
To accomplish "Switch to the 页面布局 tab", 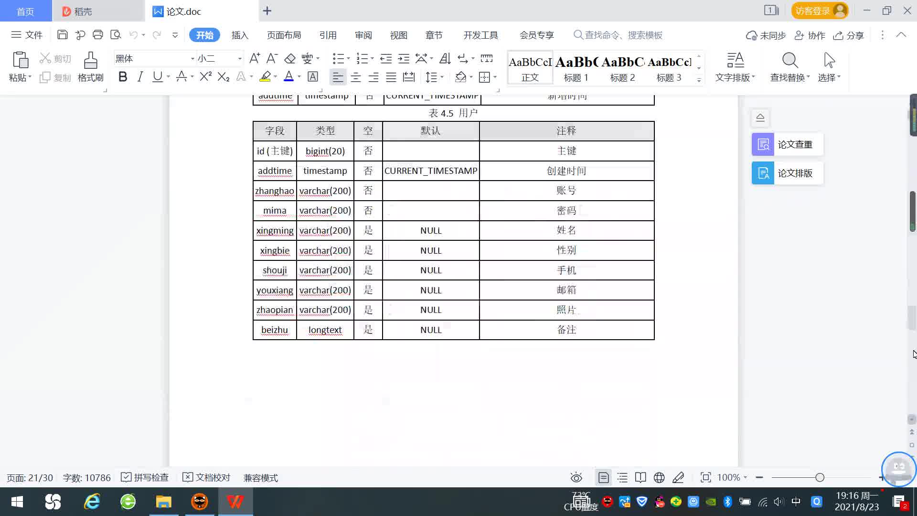I will pyautogui.click(x=284, y=35).
